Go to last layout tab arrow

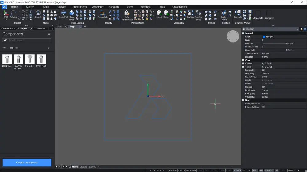(66, 167)
